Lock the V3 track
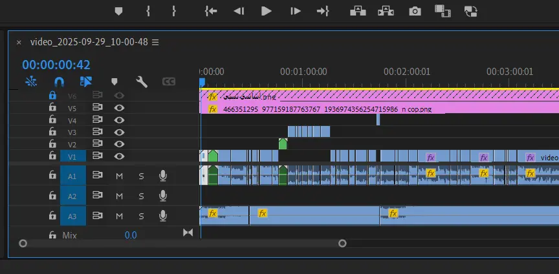This screenshot has height=274, width=559. (x=52, y=131)
